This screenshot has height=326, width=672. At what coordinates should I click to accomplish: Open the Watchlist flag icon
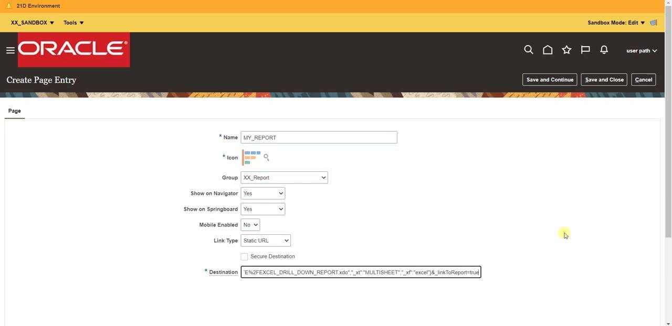point(585,50)
